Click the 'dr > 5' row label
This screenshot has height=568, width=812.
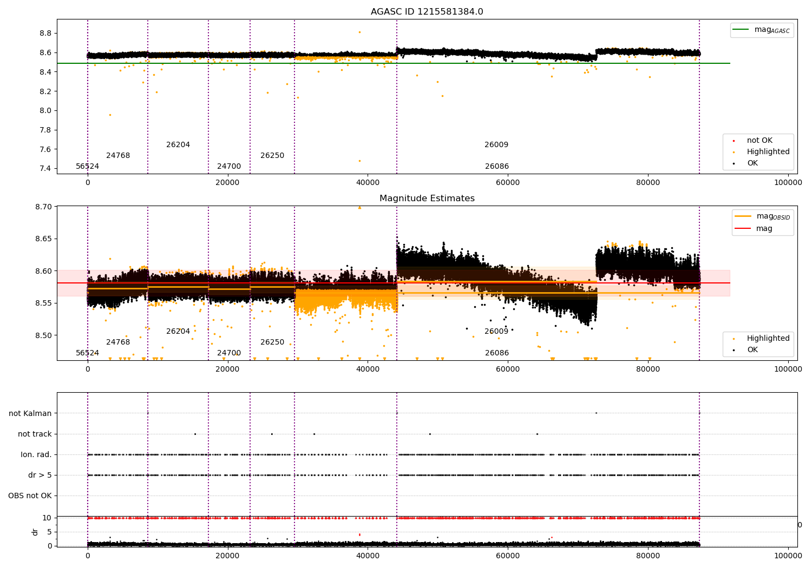(40, 475)
